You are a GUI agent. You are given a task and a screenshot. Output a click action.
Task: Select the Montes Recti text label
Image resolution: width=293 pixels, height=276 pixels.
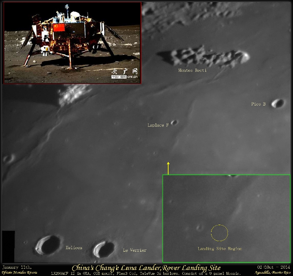click(193, 70)
